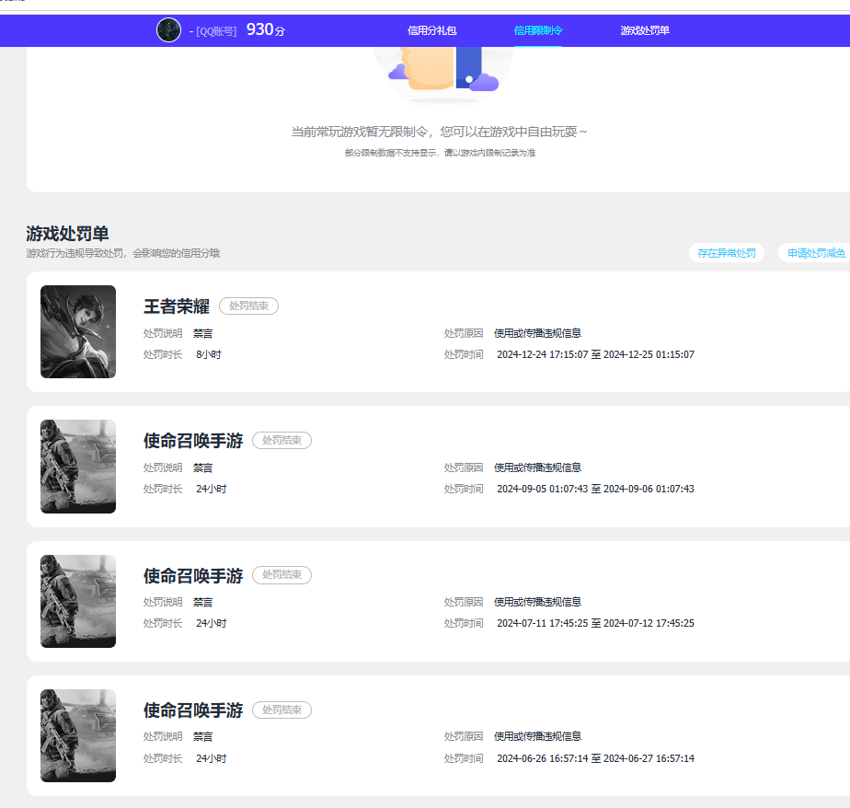Click the 禁言 value in the 王者荣耀 record
The image size is (850, 808).
click(x=202, y=333)
